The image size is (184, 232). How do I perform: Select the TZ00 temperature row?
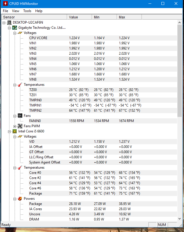[103, 90]
